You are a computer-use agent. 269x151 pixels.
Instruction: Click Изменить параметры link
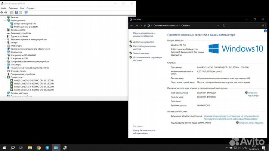253,94
